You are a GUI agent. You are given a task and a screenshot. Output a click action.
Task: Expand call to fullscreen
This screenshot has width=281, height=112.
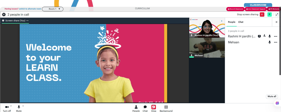pyautogui.click(x=277, y=15)
